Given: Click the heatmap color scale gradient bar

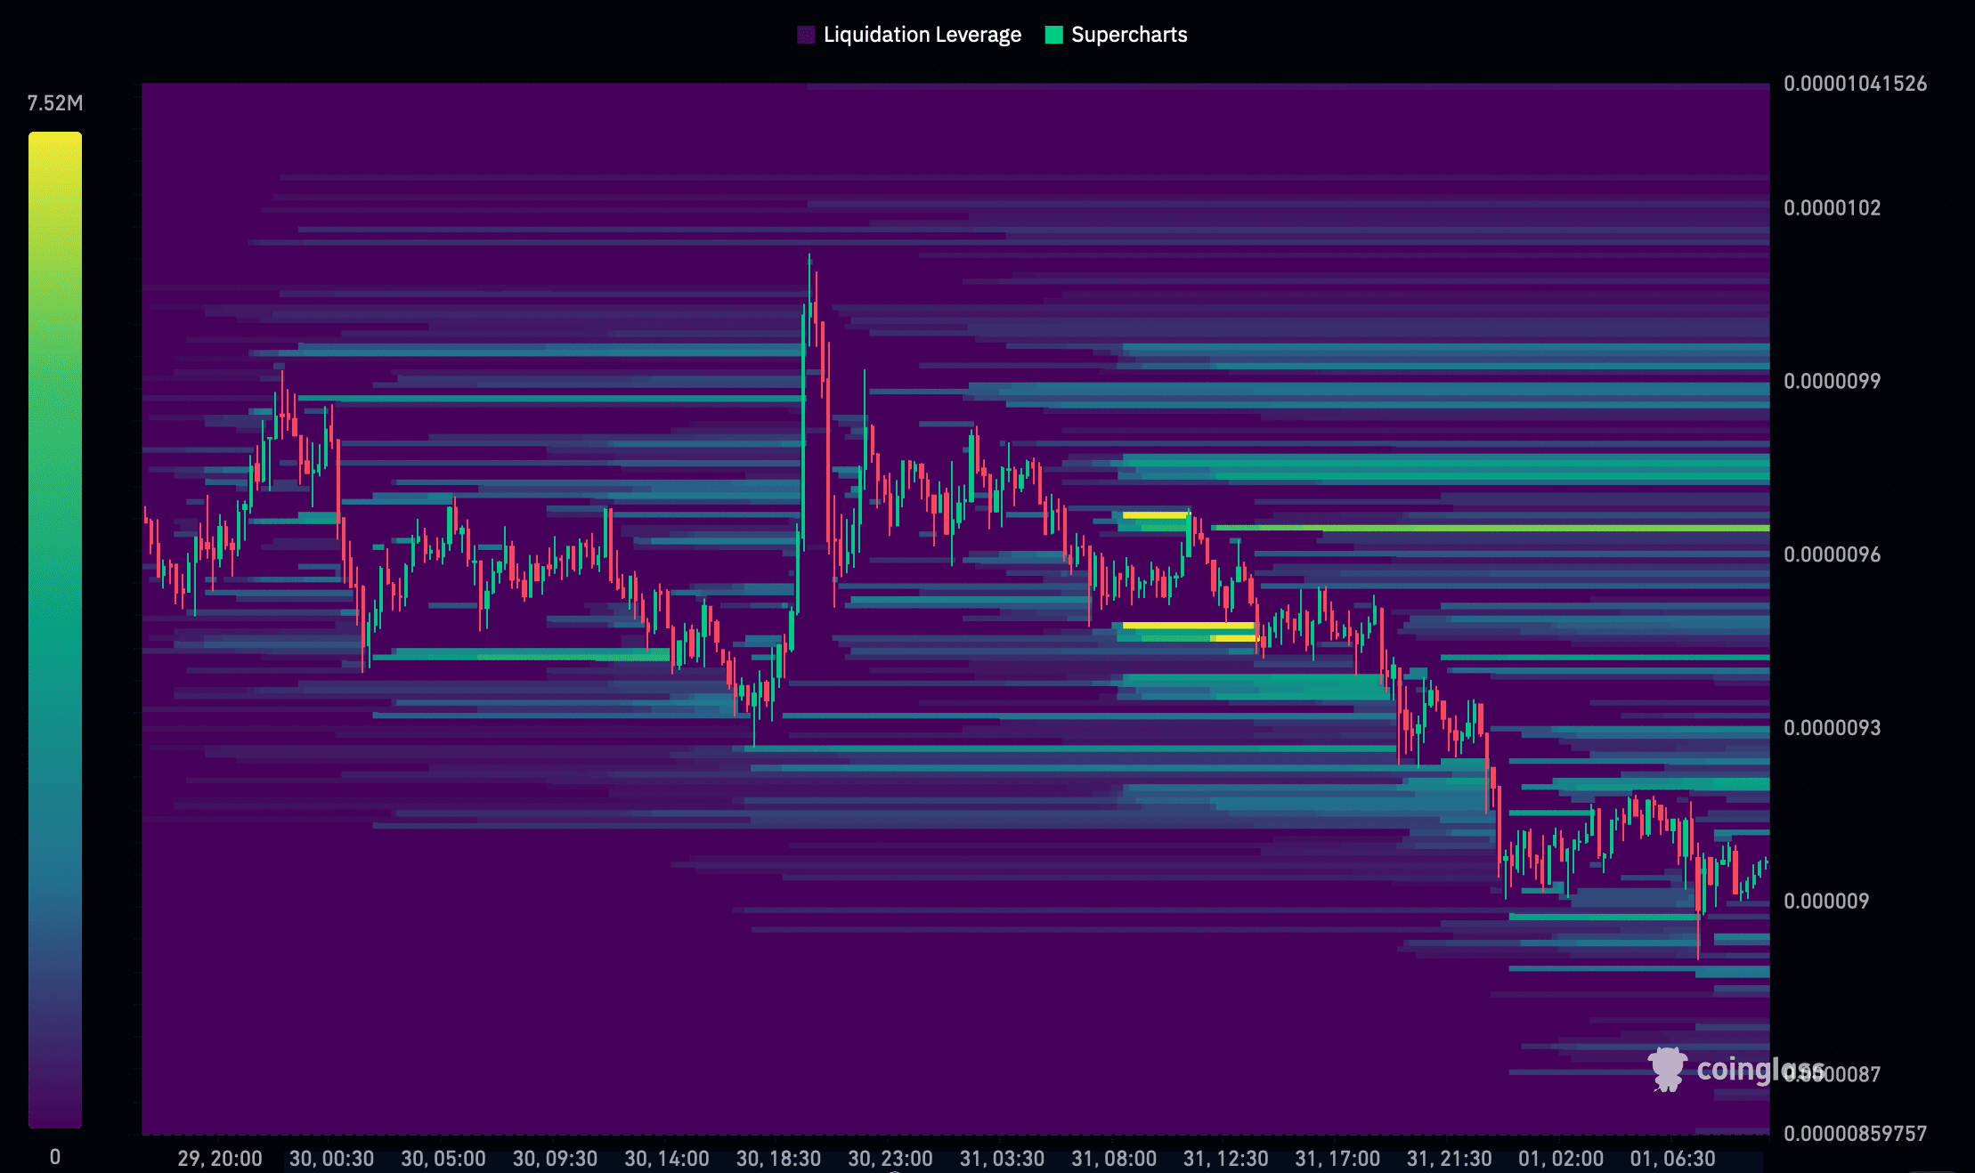Looking at the screenshot, I should [55, 630].
